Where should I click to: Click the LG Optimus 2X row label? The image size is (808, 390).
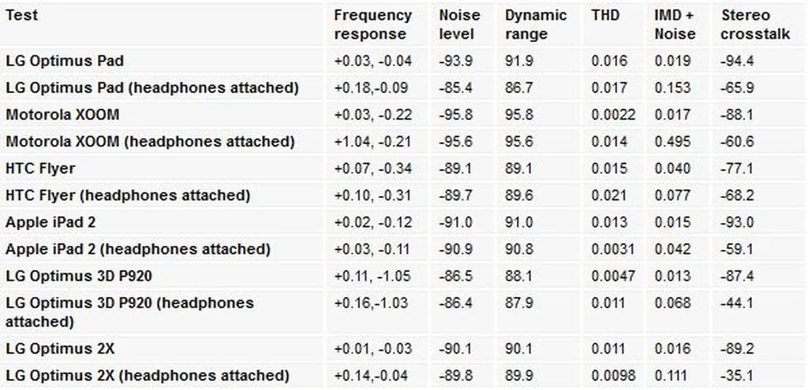(x=61, y=348)
